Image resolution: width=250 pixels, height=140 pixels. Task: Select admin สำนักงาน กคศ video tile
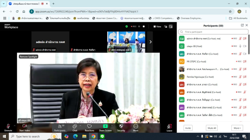point(50,42)
